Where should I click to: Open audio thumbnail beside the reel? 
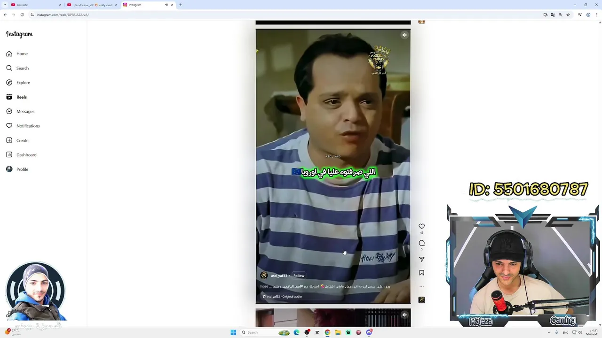click(421, 300)
